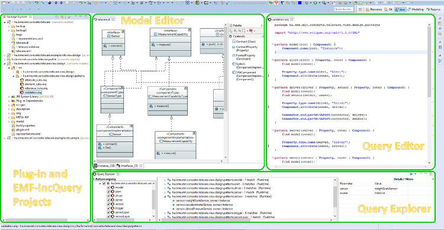
Task: Select the weightScaleSensor match row
Action: (201, 201)
